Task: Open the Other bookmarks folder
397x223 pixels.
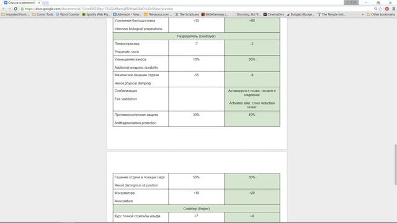Action: pyautogui.click(x=381, y=14)
